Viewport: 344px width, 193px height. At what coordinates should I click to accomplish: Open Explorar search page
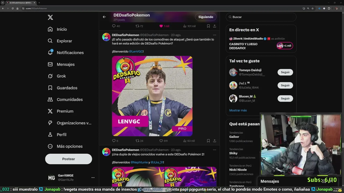[60, 41]
